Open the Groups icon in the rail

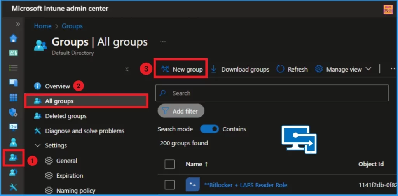point(13,157)
